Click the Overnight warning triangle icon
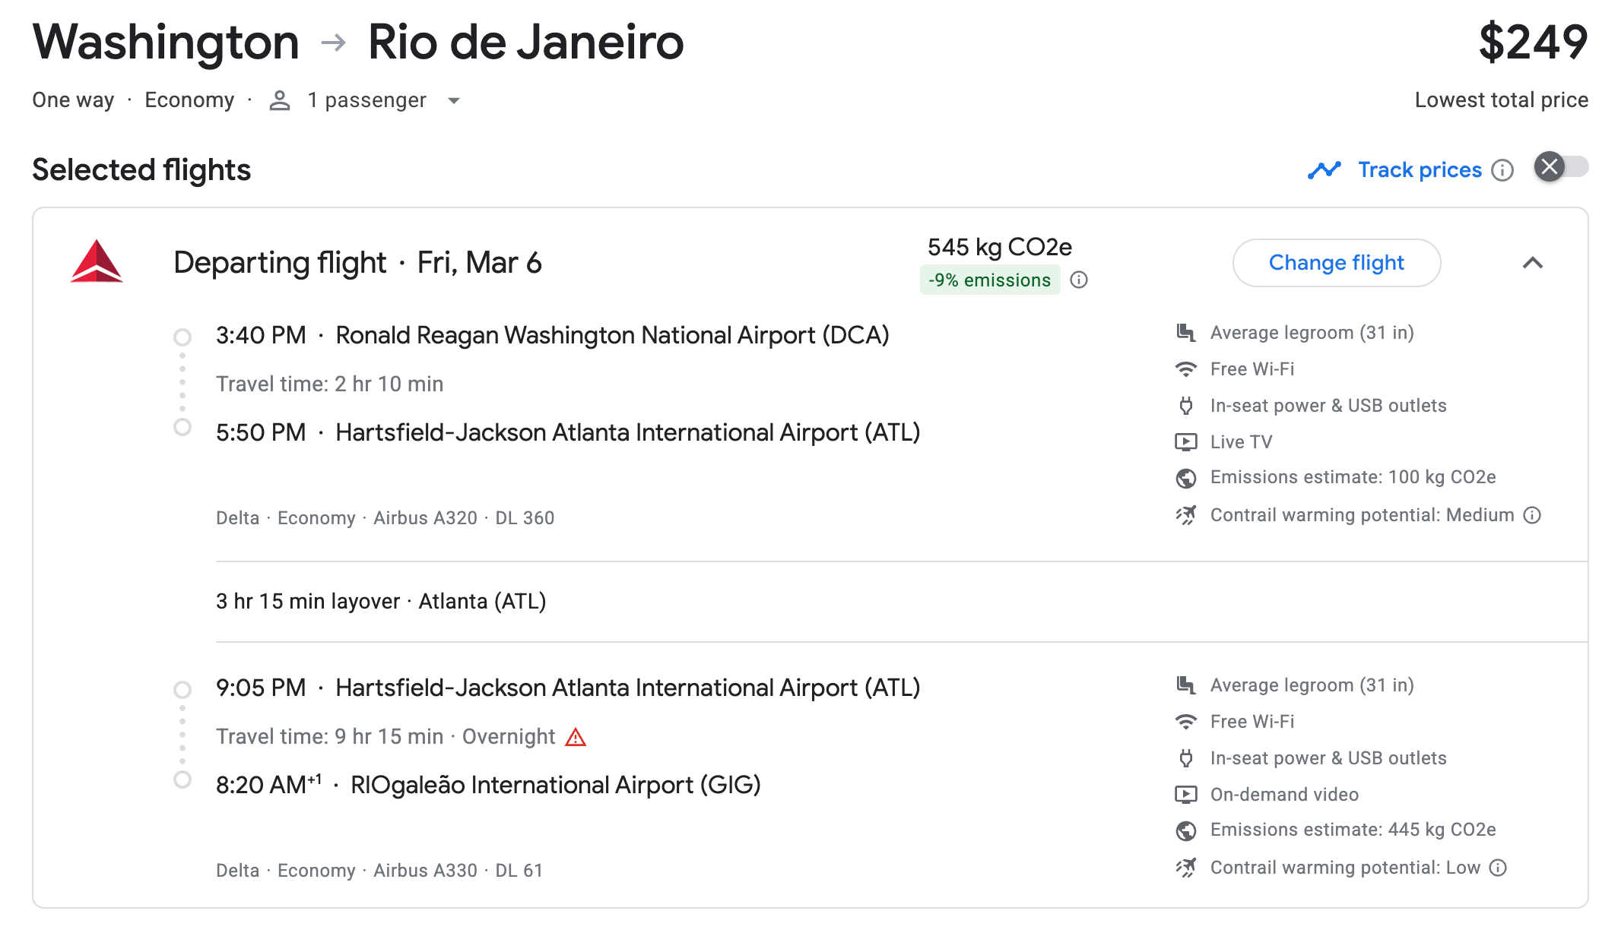The height and width of the screenshot is (933, 1618). click(x=576, y=737)
